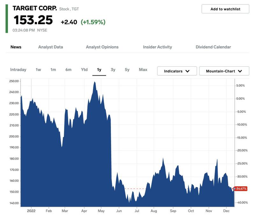The width and height of the screenshot is (255, 221).
Task: Click the -20.00% percent axis label
Action: [x=242, y=151]
